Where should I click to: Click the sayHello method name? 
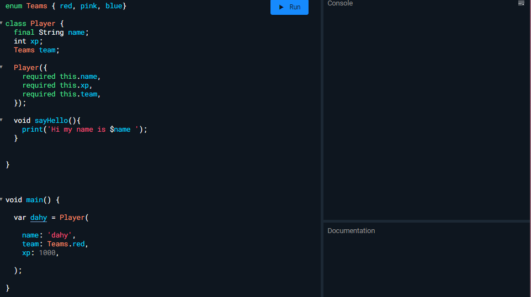pyautogui.click(x=51, y=121)
